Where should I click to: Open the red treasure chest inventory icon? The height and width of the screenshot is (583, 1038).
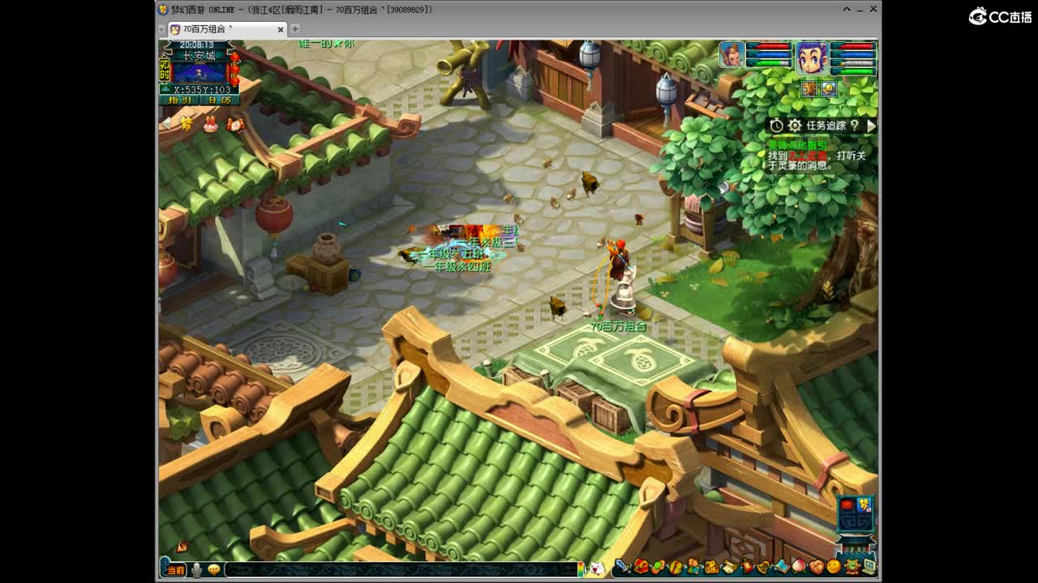tap(641, 567)
